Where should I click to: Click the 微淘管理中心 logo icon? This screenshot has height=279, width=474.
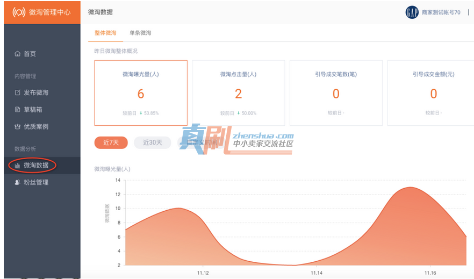tap(19, 12)
